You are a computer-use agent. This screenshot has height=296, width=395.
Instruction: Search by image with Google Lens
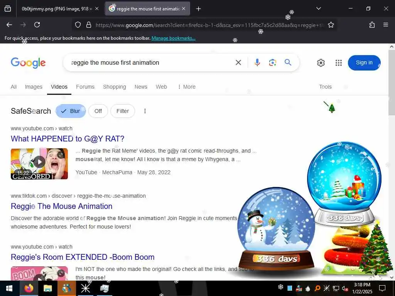coord(272,62)
